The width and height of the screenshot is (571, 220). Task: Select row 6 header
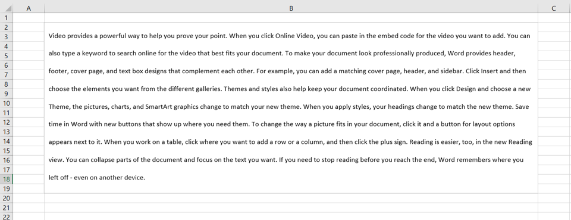click(x=6, y=65)
